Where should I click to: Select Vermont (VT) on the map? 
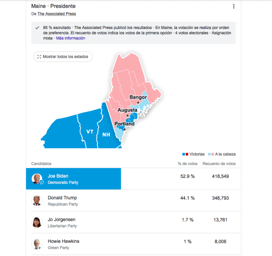point(90,132)
